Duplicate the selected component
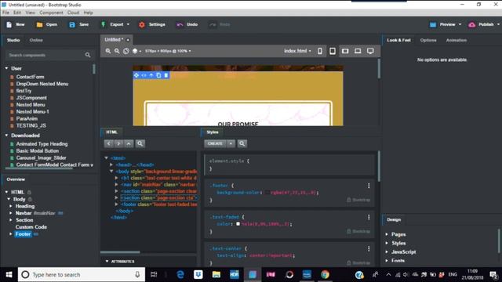The image size is (502, 282). (x=158, y=75)
